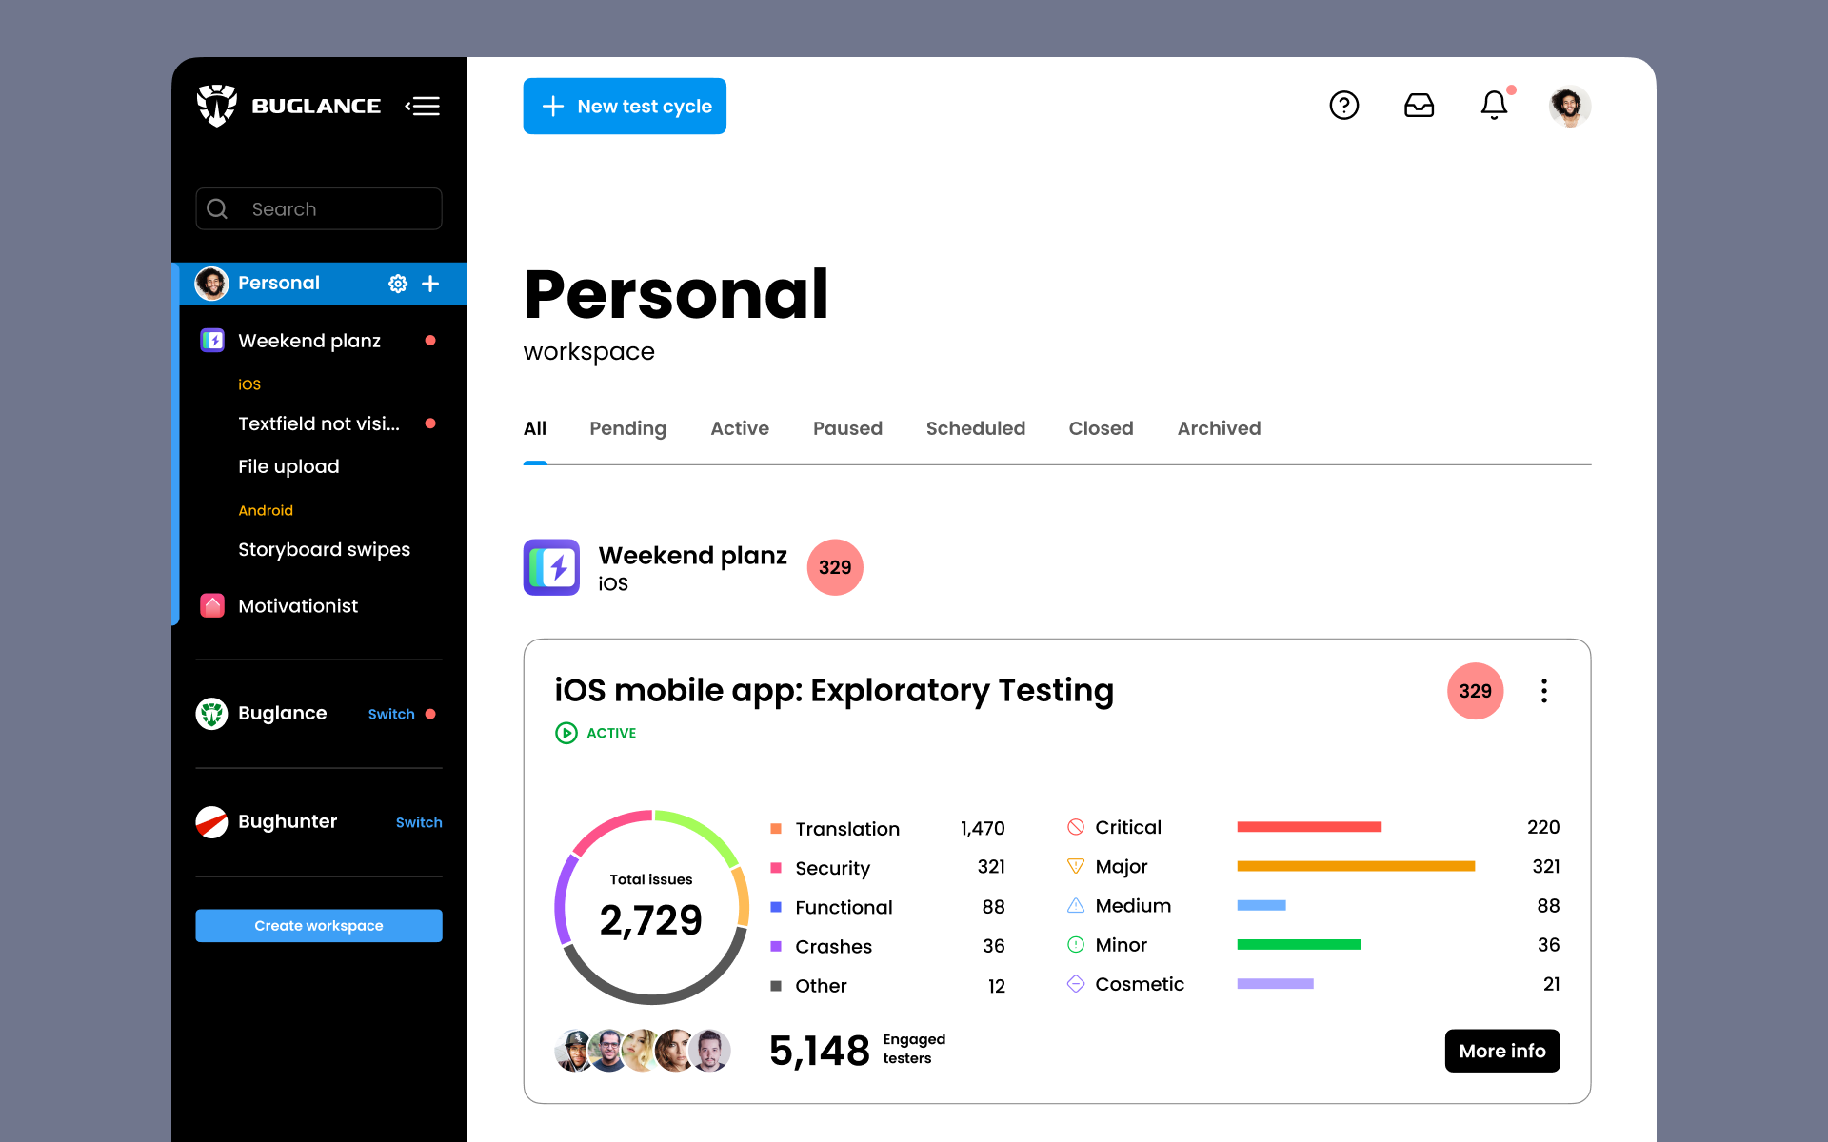Click the orange Translation legend swatch
Viewport: 1828px width, 1142px height.
tap(776, 829)
